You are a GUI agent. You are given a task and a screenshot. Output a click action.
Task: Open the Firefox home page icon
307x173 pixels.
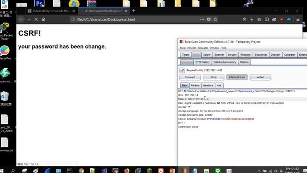point(44,19)
